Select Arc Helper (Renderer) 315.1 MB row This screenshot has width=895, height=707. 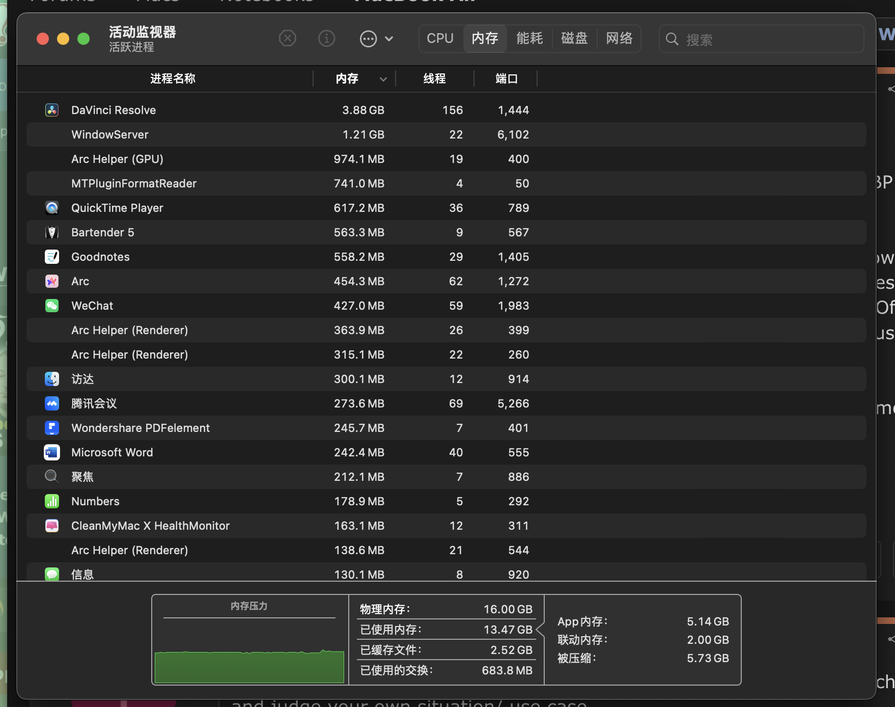pyautogui.click(x=446, y=355)
